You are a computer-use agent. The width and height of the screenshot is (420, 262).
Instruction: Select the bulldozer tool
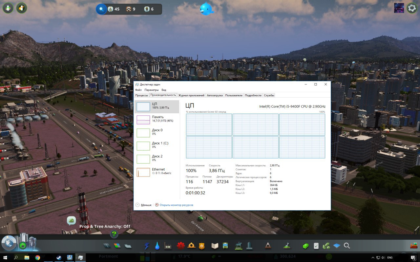(x=414, y=245)
